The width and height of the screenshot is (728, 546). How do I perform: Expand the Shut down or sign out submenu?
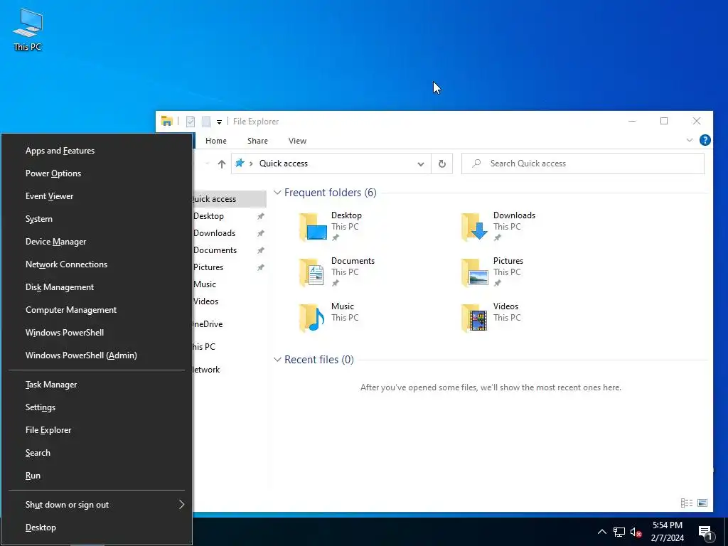(x=97, y=505)
